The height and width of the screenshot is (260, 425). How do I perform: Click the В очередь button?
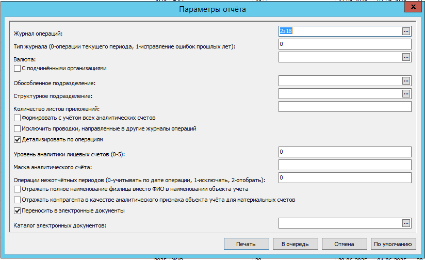click(x=295, y=243)
